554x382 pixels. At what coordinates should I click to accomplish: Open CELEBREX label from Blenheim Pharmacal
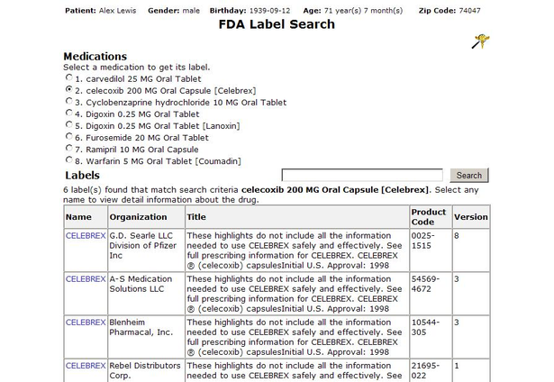(x=86, y=323)
